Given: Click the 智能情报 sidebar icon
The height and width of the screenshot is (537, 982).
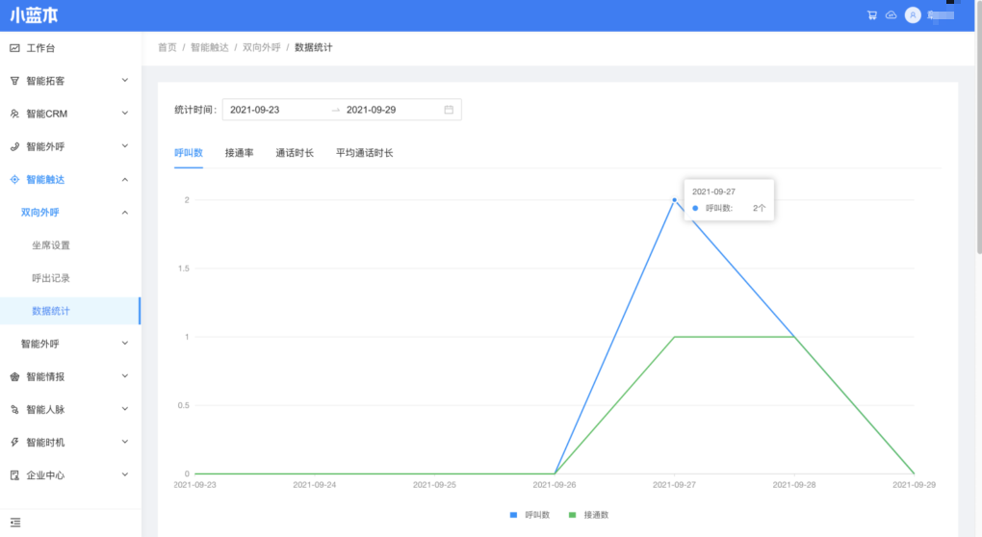Looking at the screenshot, I should point(14,376).
